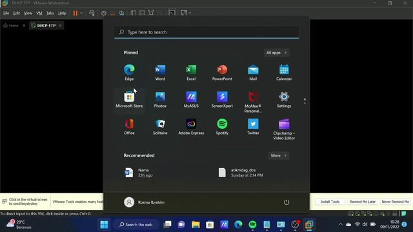Open File Explorer from the taskbar
The image size is (413, 232).
click(x=196, y=224)
